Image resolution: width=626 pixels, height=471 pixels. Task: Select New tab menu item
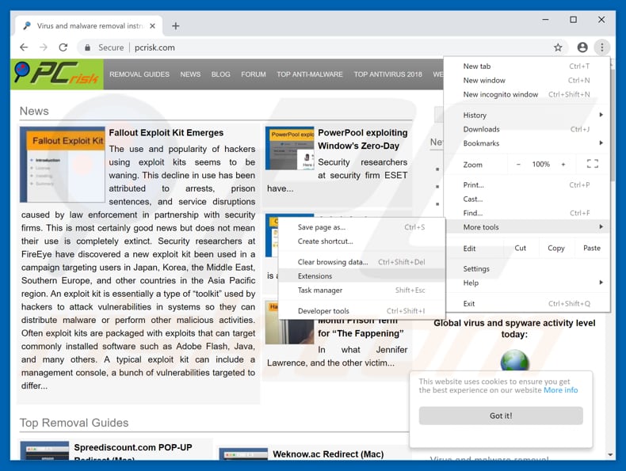click(x=527, y=66)
